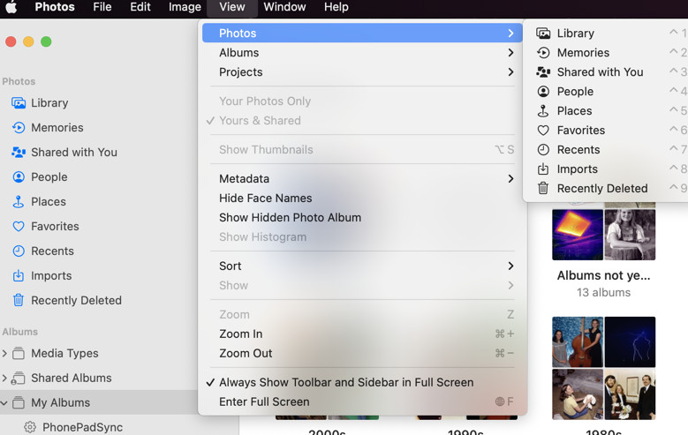Select PhonePadSync album in sidebar
The image size is (688, 435).
click(x=82, y=427)
